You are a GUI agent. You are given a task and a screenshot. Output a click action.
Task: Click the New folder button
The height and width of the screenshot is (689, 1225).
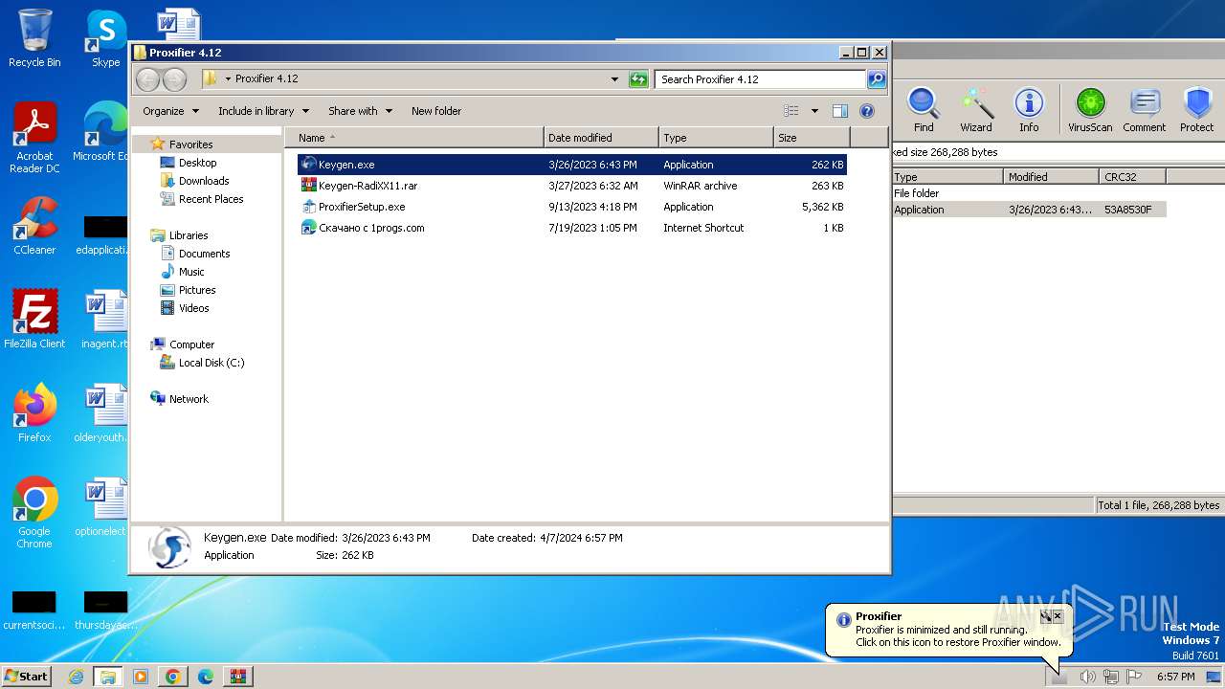436,111
